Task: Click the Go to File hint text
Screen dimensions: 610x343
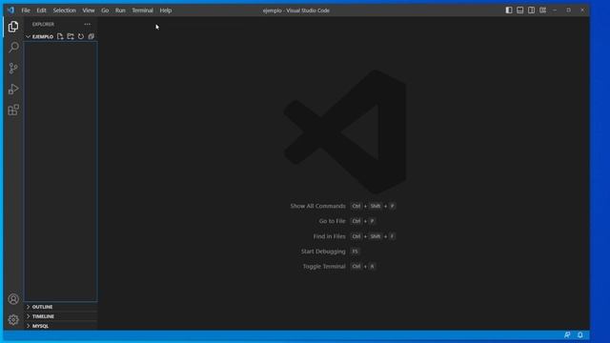Action: (x=332, y=221)
